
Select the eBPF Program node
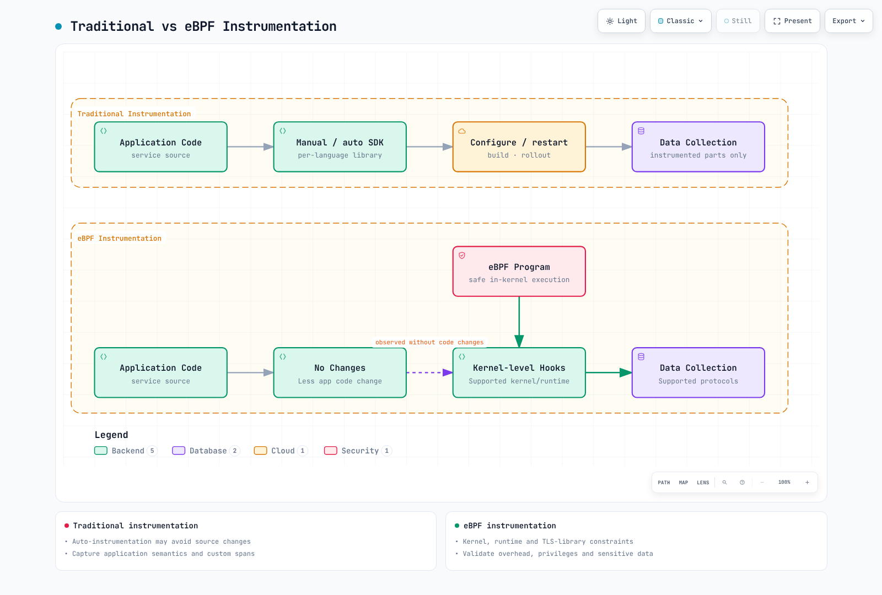[519, 272]
